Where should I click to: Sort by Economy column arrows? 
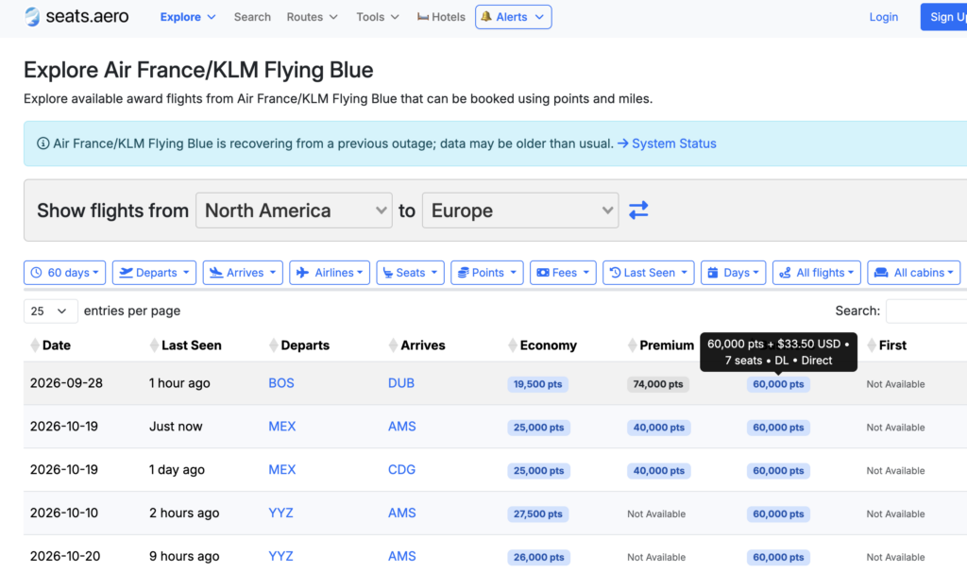pos(513,345)
